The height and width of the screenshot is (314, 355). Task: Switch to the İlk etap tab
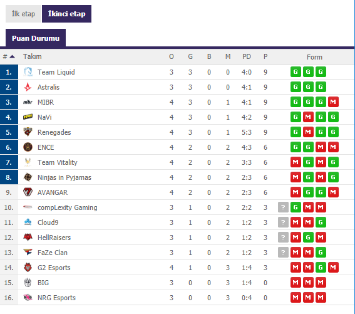(x=23, y=14)
